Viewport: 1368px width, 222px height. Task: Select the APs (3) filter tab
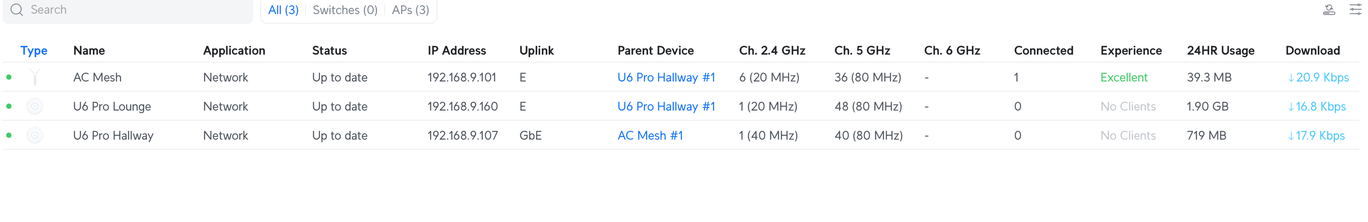pyautogui.click(x=410, y=10)
